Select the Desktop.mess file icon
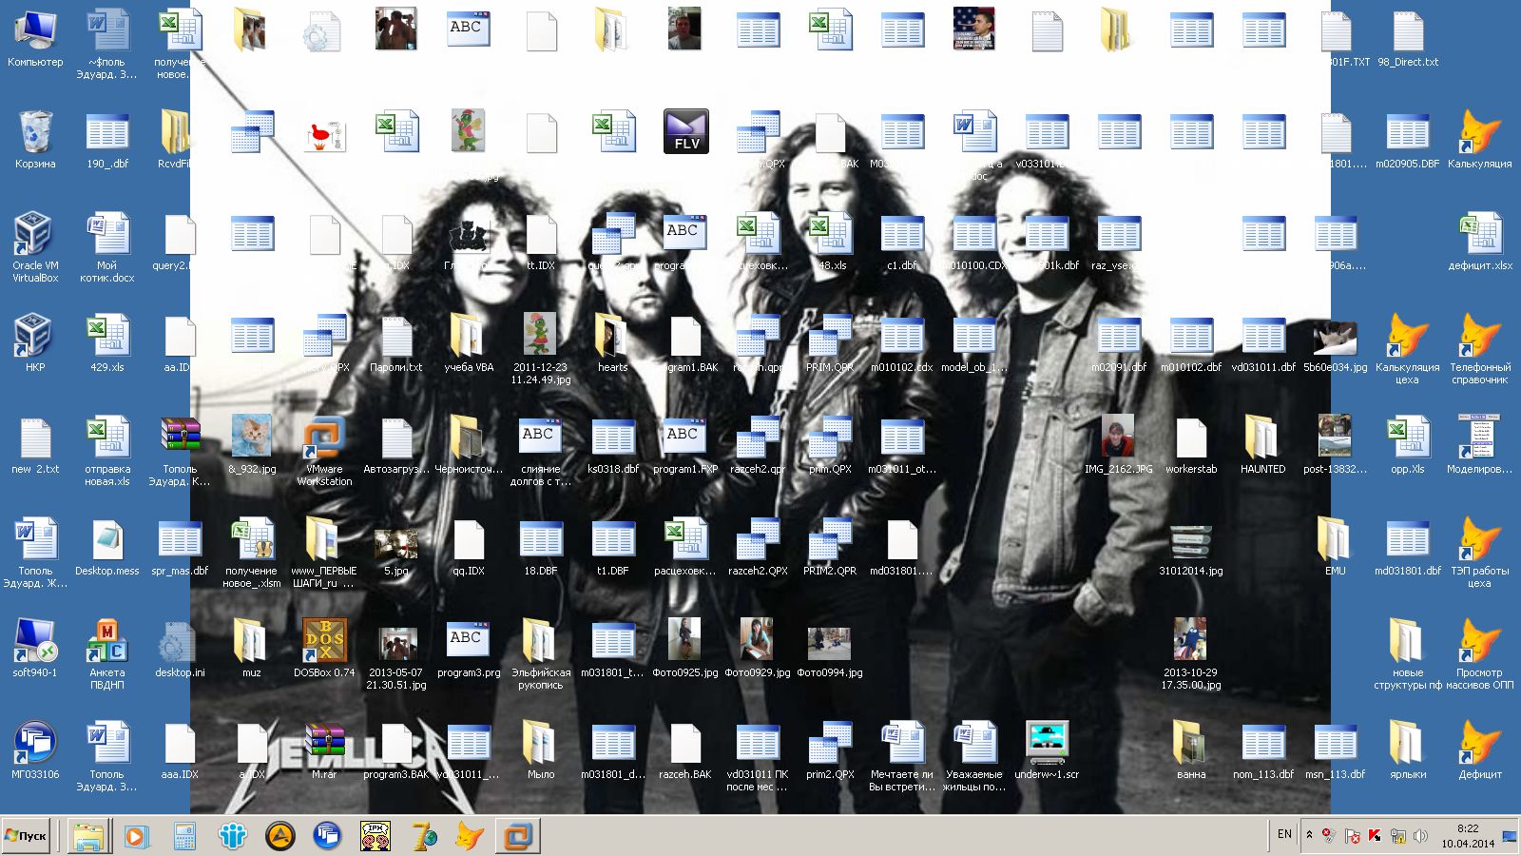 (x=107, y=547)
